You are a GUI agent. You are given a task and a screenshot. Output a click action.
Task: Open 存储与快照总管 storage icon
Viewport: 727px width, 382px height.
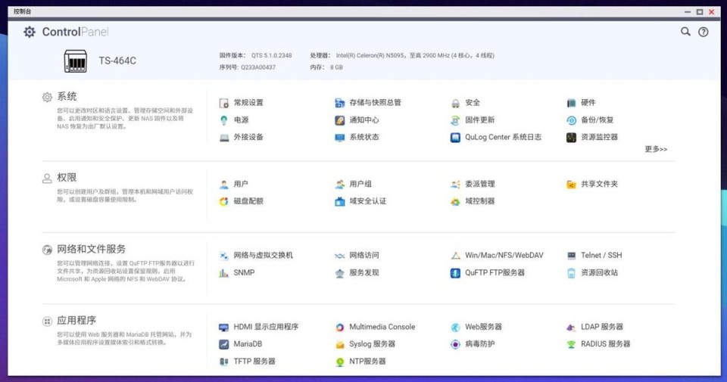point(340,103)
